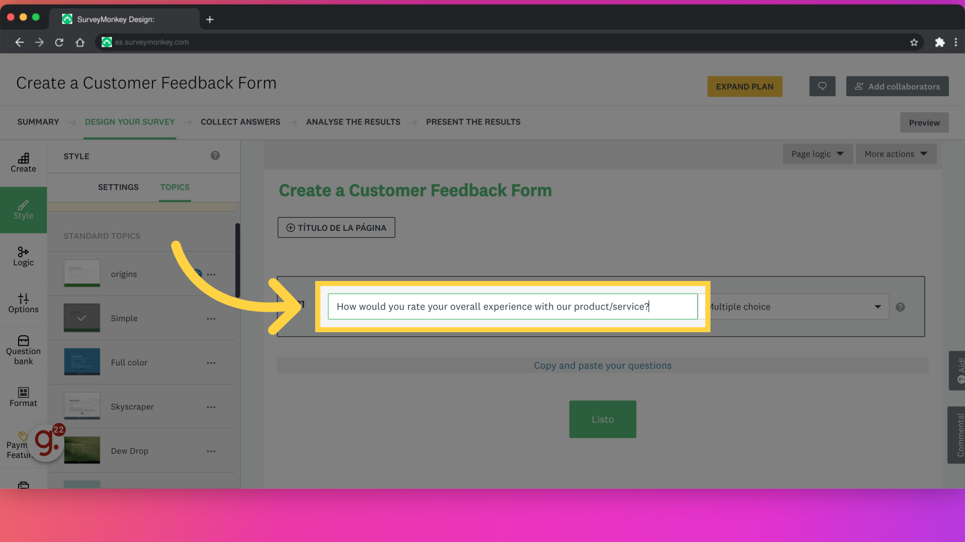The width and height of the screenshot is (965, 542).
Task: Click the Listo button
Action: pyautogui.click(x=603, y=419)
